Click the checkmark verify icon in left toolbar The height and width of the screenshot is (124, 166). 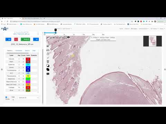(48, 58)
